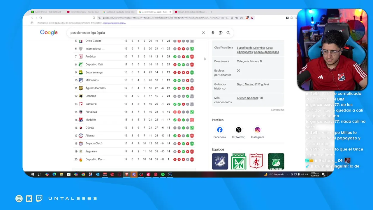Image resolution: width=373 pixels, height=210 pixels.
Task: Reload the current page
Action: tap(41, 18)
